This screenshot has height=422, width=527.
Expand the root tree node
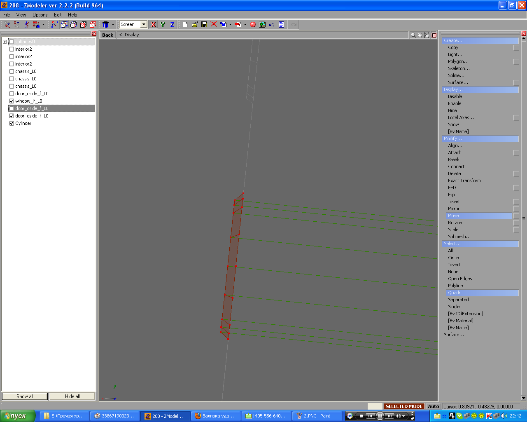pos(5,42)
